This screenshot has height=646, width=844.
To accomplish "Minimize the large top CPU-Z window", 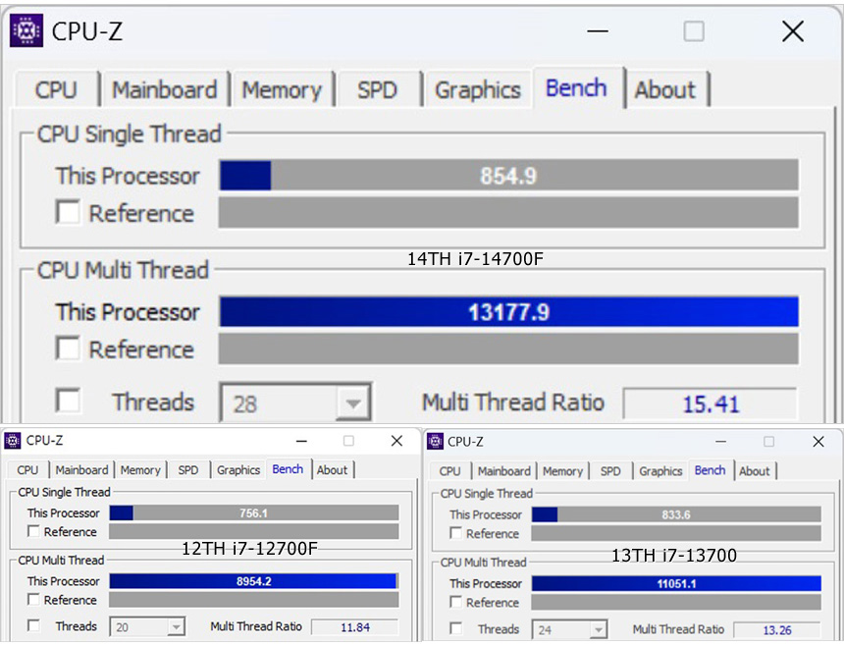I will click(597, 31).
